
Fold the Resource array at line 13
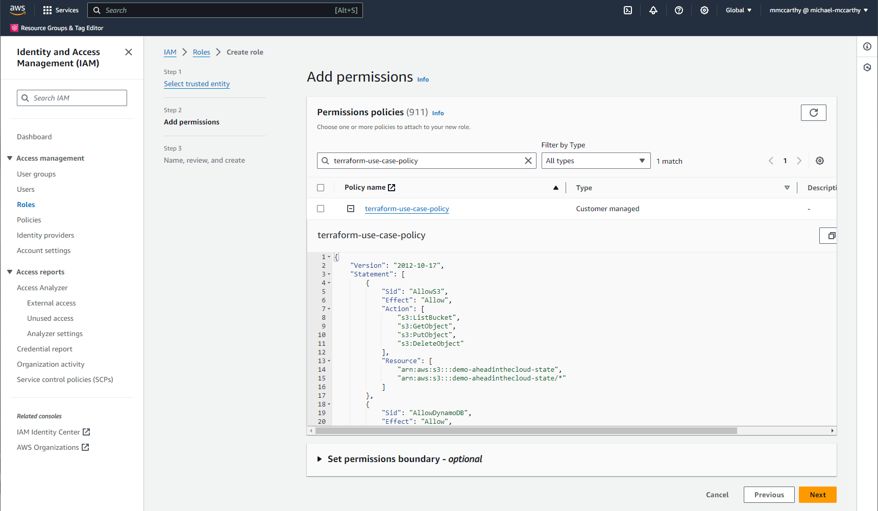click(329, 361)
